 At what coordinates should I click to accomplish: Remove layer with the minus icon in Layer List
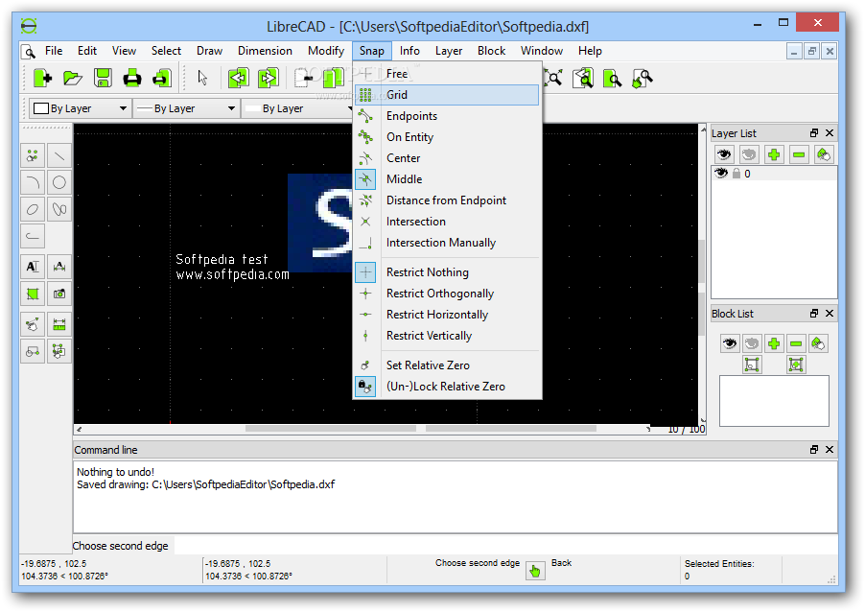[x=798, y=154]
